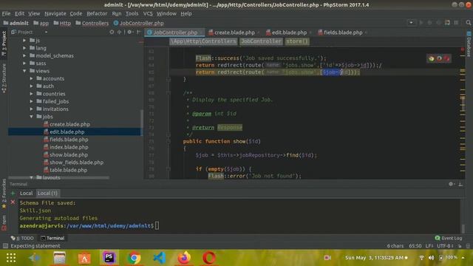Click the JobController class breadcrumb

pos(261,41)
